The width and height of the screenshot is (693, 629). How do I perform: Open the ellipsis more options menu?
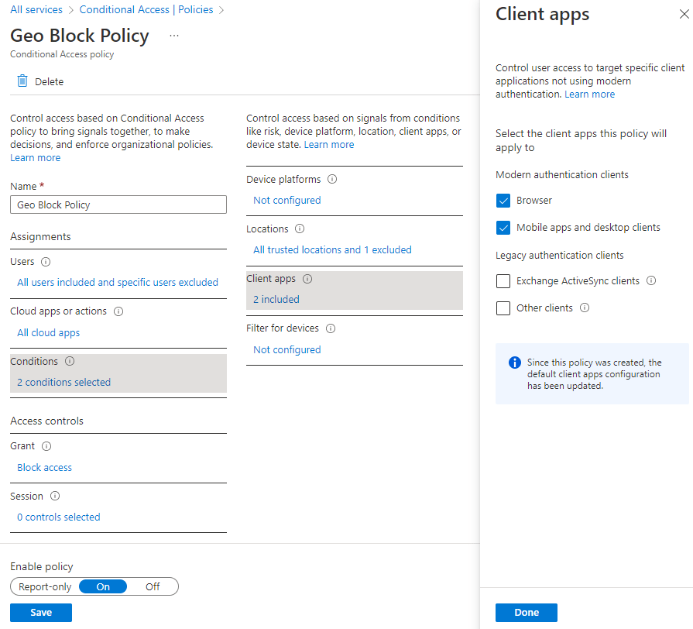coord(174,36)
